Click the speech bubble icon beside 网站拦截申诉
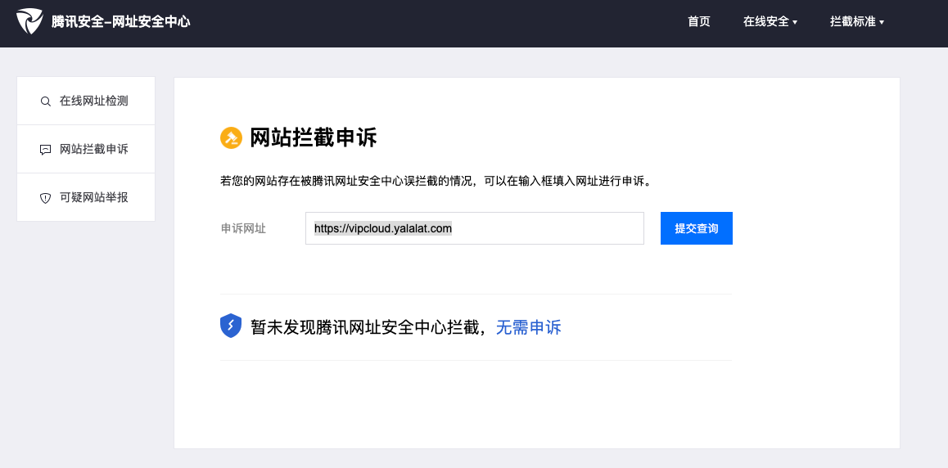 coord(45,150)
